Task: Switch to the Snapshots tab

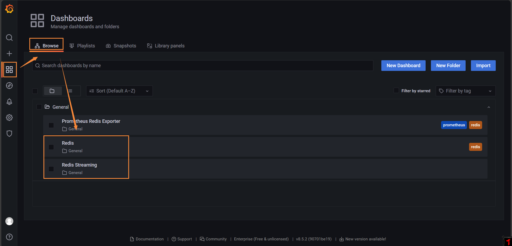Action: click(x=121, y=46)
